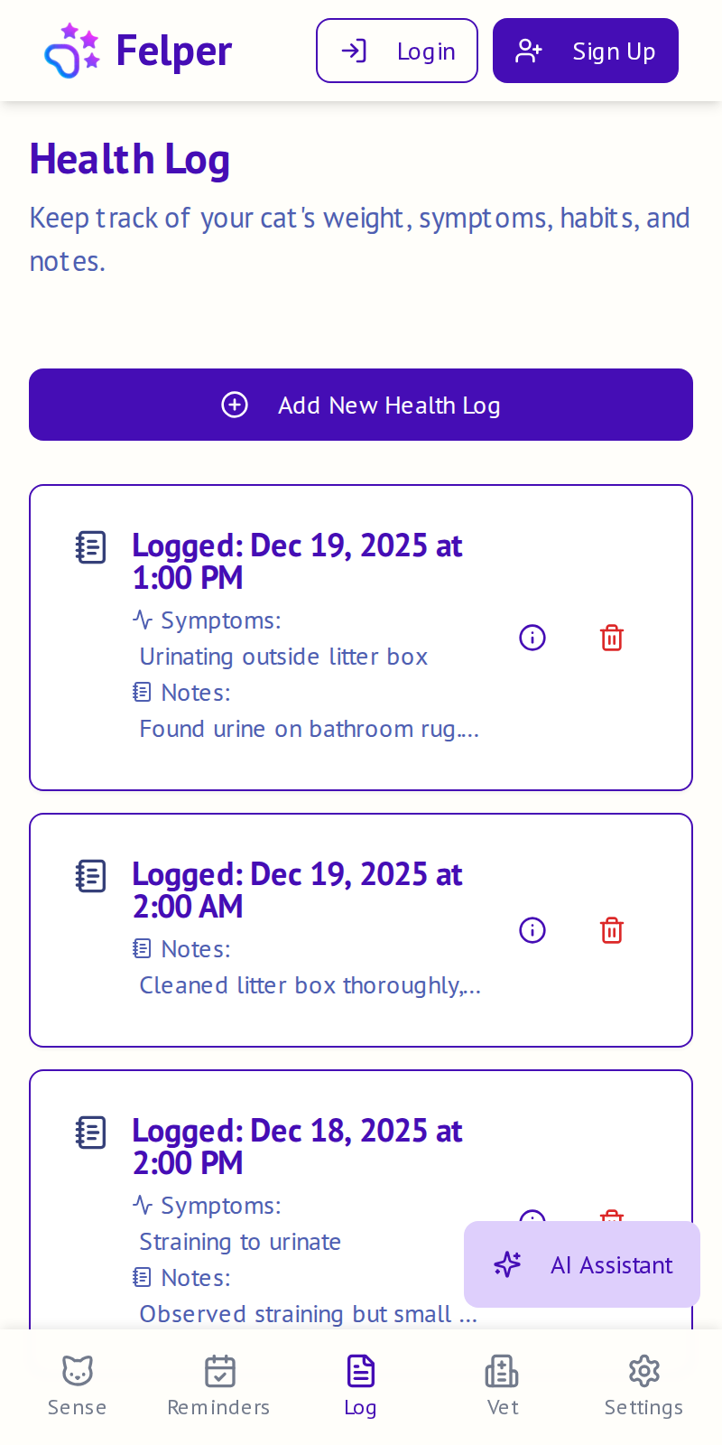The height and width of the screenshot is (1445, 722).
Task: View info for Dec 19 1:00 PM log
Action: (532, 638)
